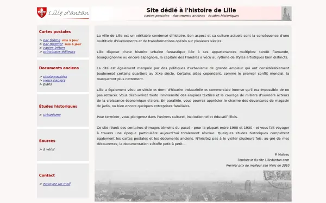Open the 'cartes-lettres' link

(x=54, y=48)
